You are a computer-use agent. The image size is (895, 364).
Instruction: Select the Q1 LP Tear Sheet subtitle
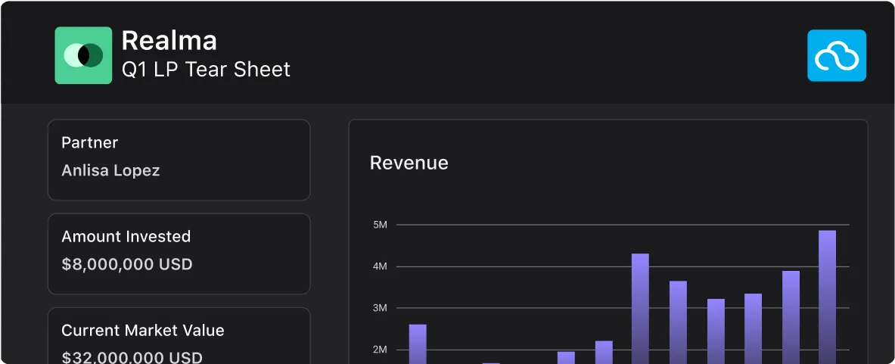click(206, 70)
